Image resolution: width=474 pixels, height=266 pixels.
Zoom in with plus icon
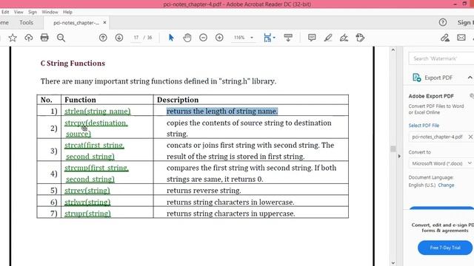pos(219,38)
